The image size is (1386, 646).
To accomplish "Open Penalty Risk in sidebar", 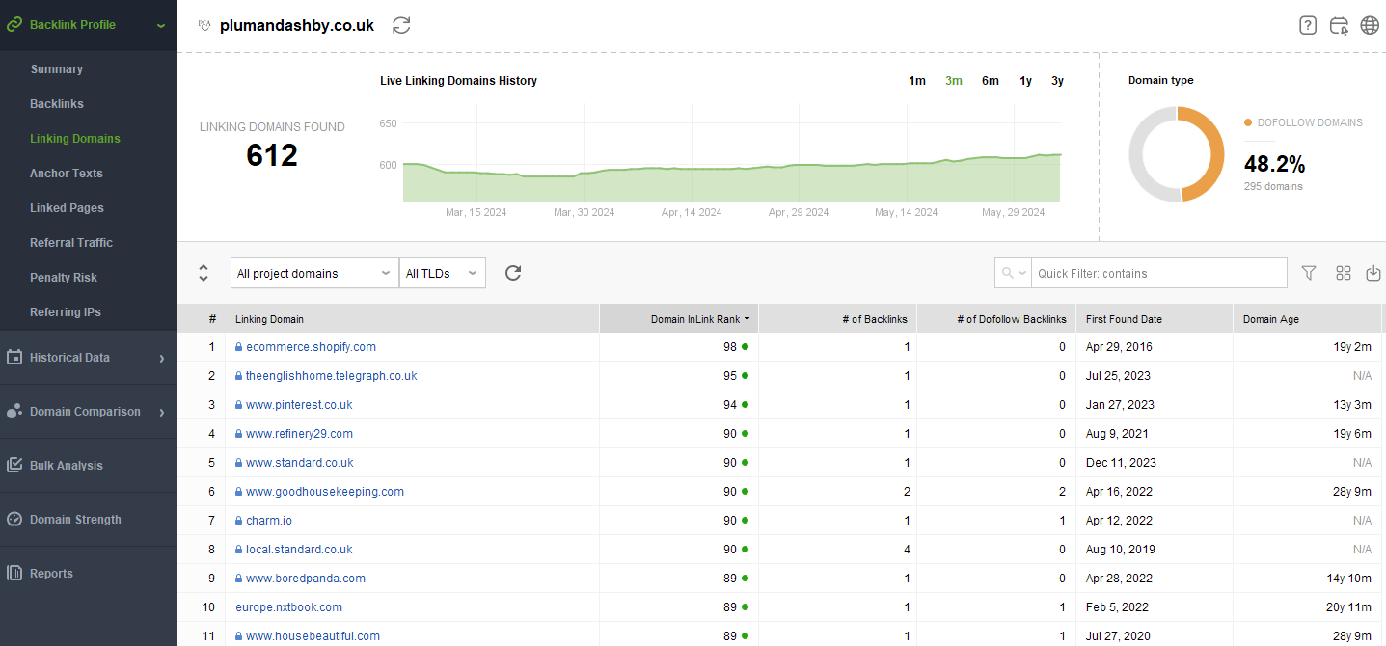I will (x=64, y=278).
